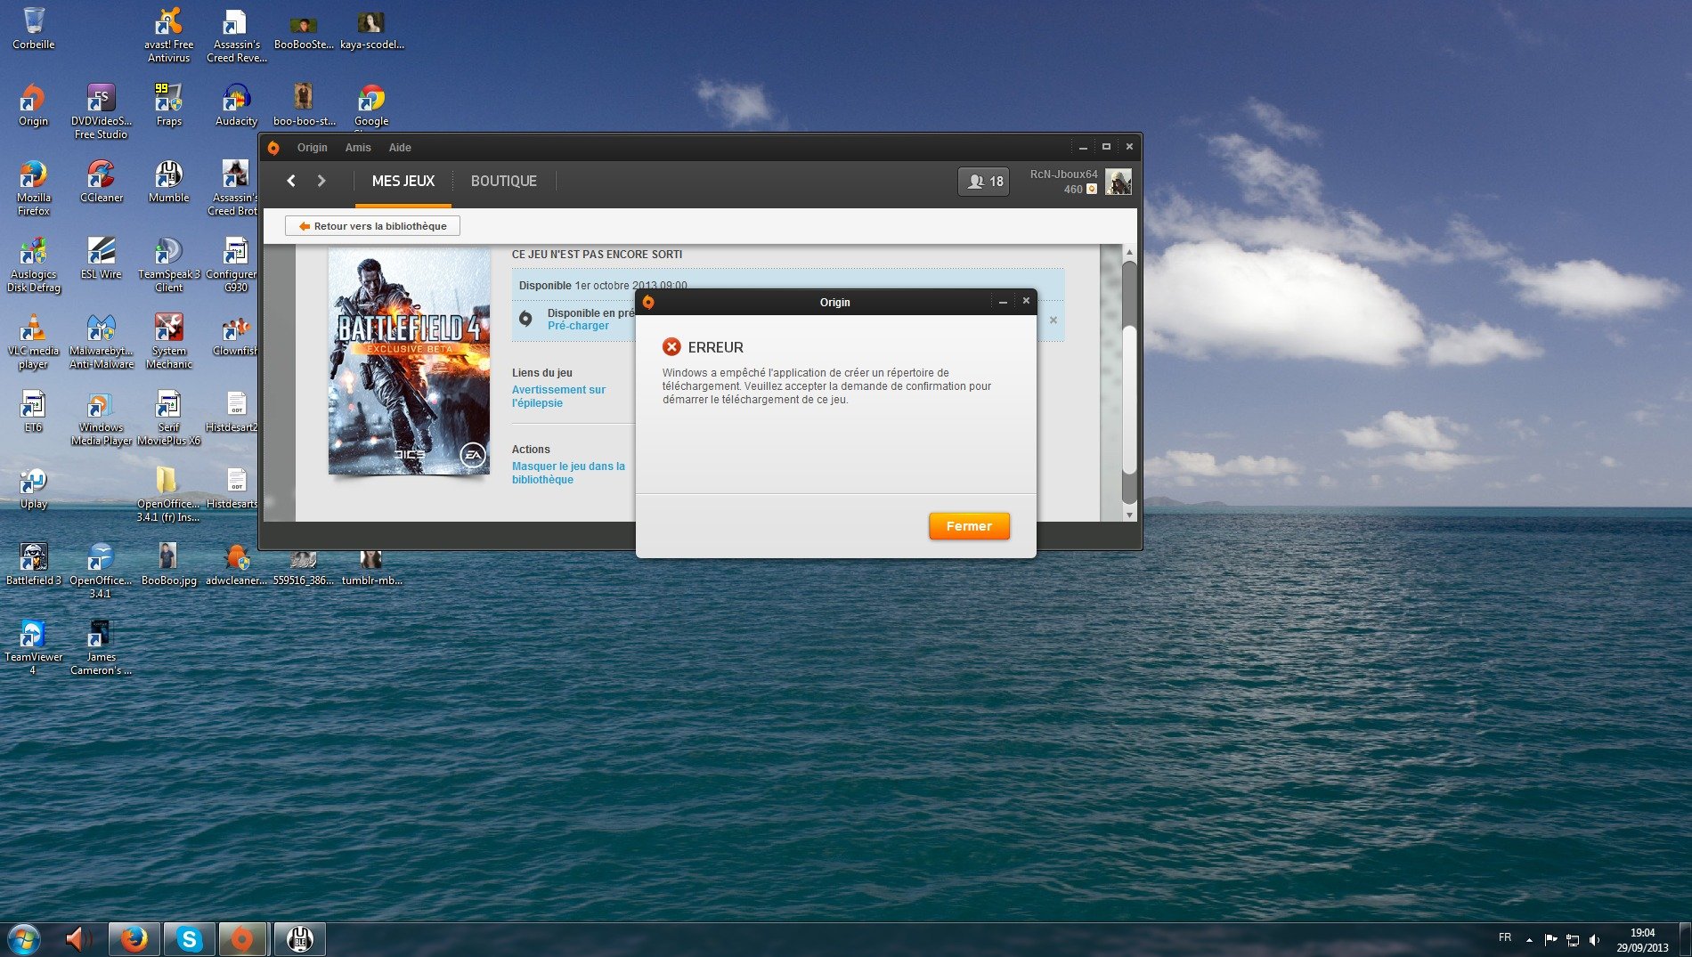
Task: Switch to MES JEUX tab
Action: [x=403, y=181]
